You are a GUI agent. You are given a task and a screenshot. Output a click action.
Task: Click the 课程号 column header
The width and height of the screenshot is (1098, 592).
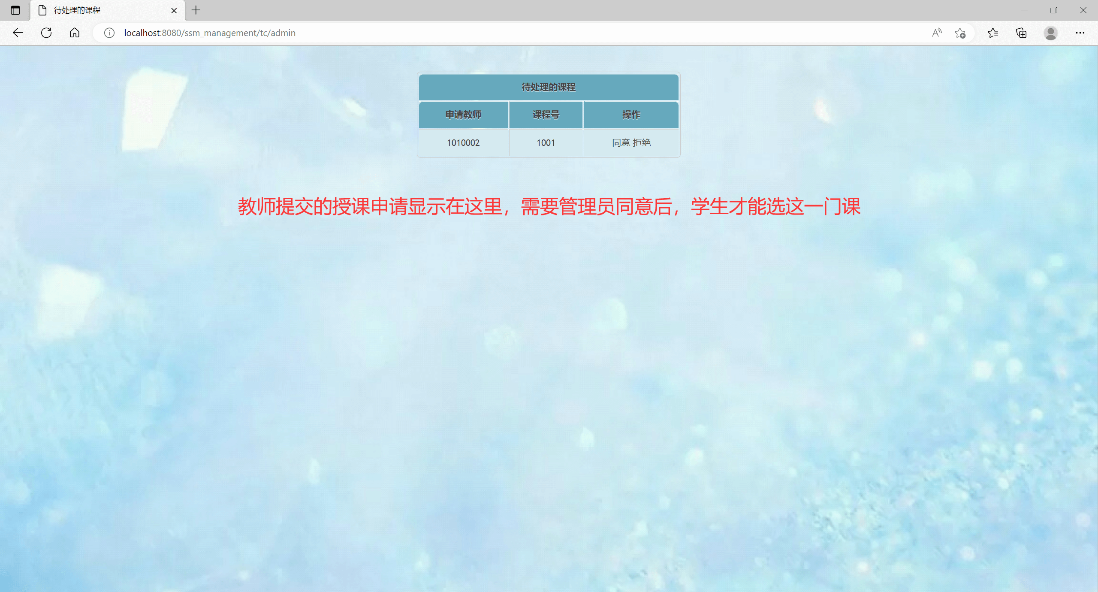coord(545,114)
